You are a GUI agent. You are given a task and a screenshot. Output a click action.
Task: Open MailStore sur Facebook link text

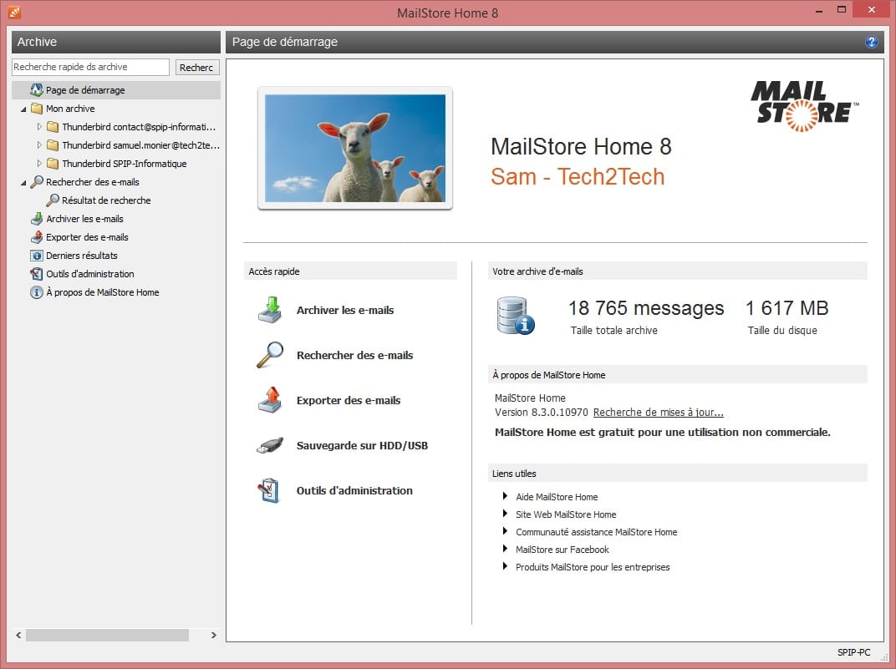tap(563, 549)
